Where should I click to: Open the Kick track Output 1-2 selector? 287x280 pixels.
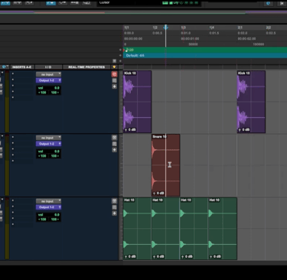[48, 80]
